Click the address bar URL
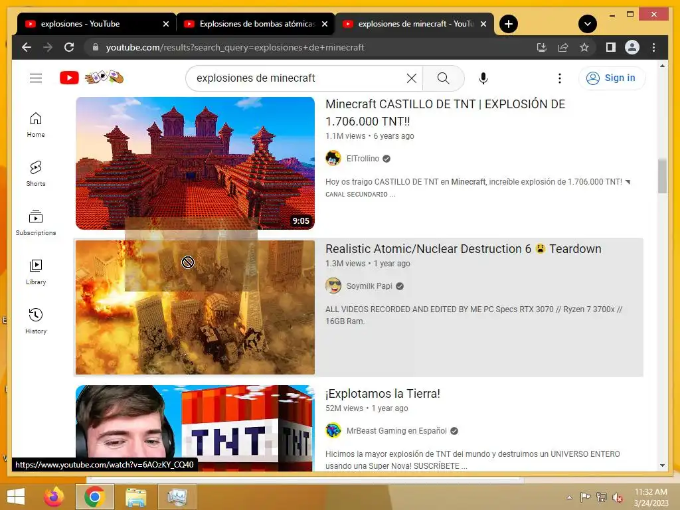The width and height of the screenshot is (680, 510). click(235, 47)
